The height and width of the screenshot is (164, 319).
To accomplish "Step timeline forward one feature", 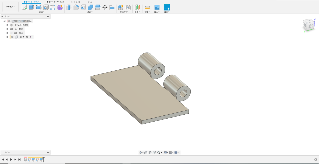I will tap(15, 159).
